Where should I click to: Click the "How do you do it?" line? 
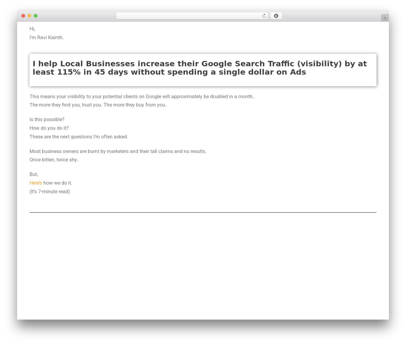(x=49, y=128)
